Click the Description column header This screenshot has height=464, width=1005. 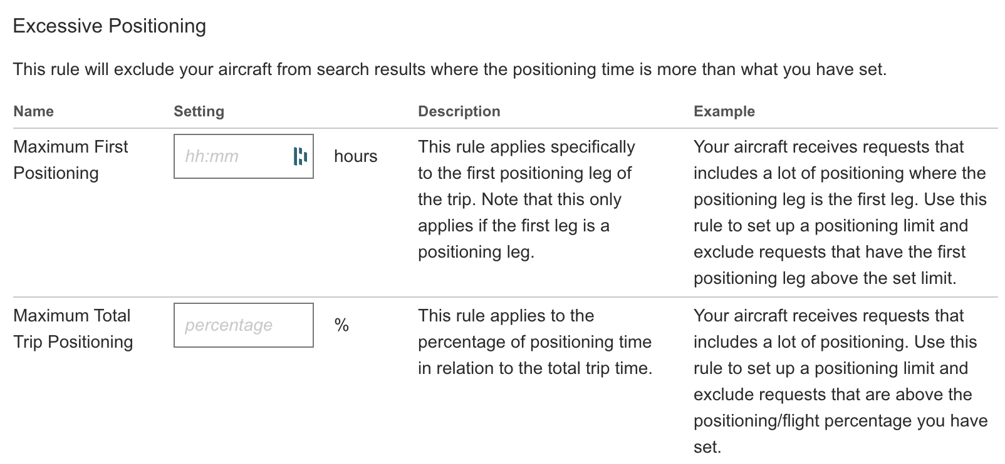(459, 111)
